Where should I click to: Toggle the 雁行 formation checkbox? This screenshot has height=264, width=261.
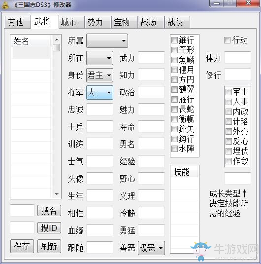pyautogui.click(x=174, y=100)
